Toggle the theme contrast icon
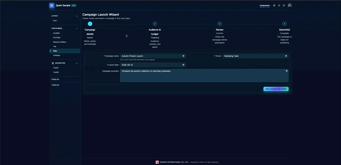This screenshot has width=341, height=165. click(x=279, y=5)
